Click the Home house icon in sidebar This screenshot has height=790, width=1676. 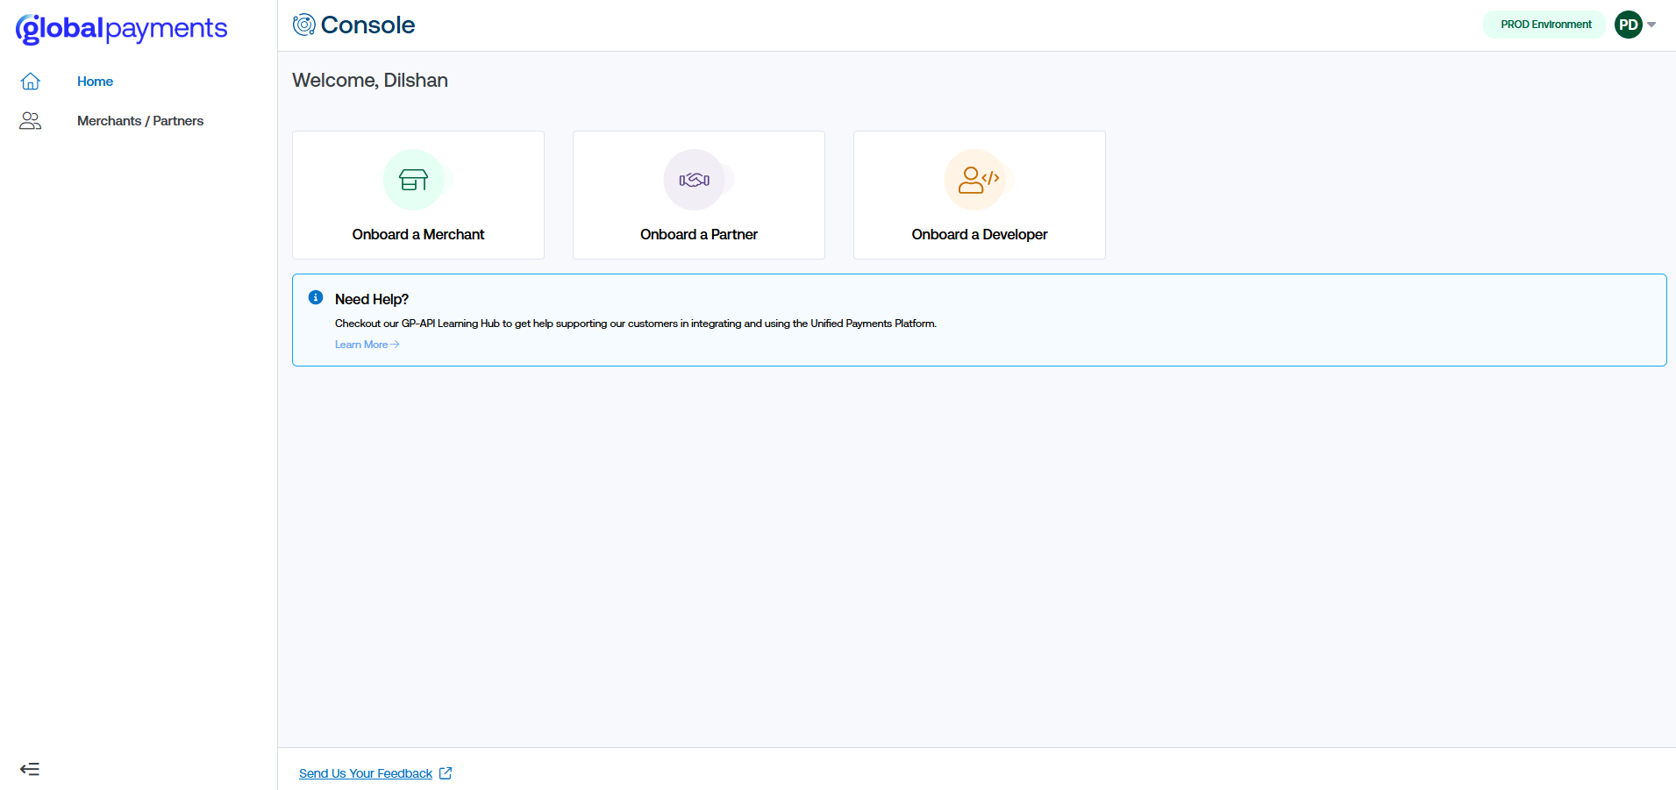31,82
